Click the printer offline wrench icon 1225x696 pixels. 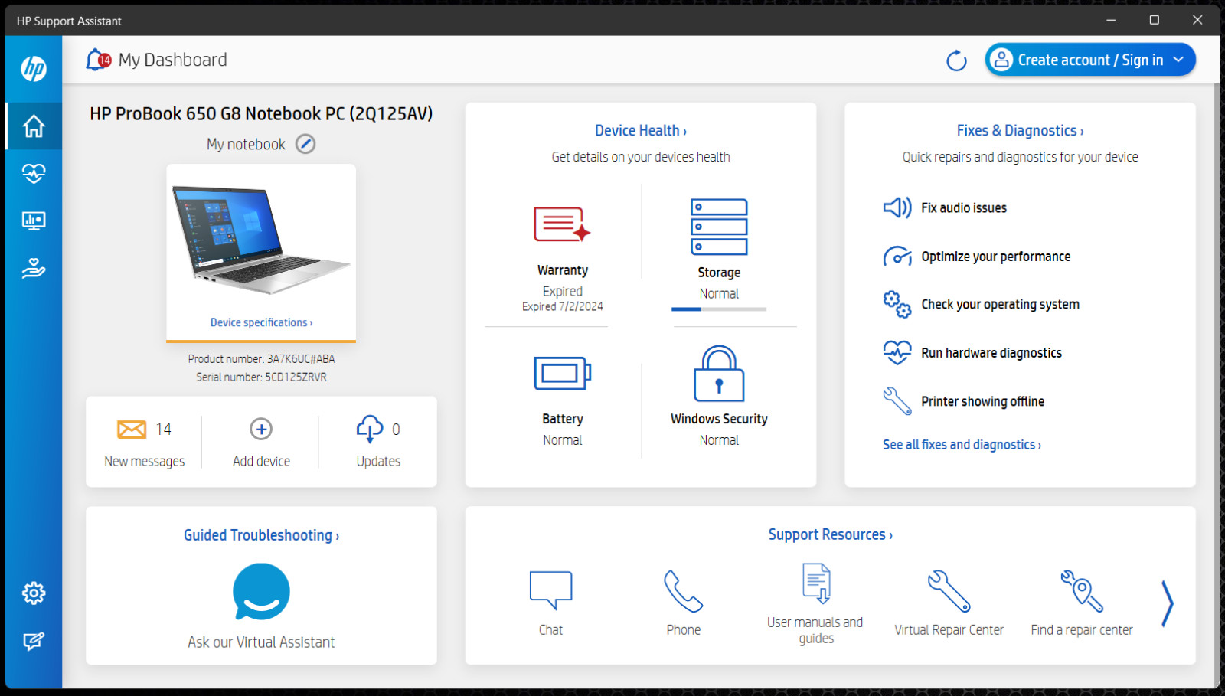[x=897, y=400]
